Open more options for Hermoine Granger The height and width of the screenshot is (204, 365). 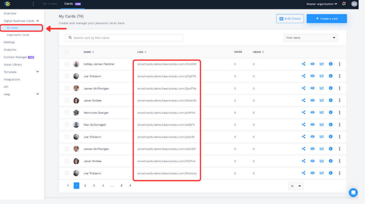[x=339, y=112]
